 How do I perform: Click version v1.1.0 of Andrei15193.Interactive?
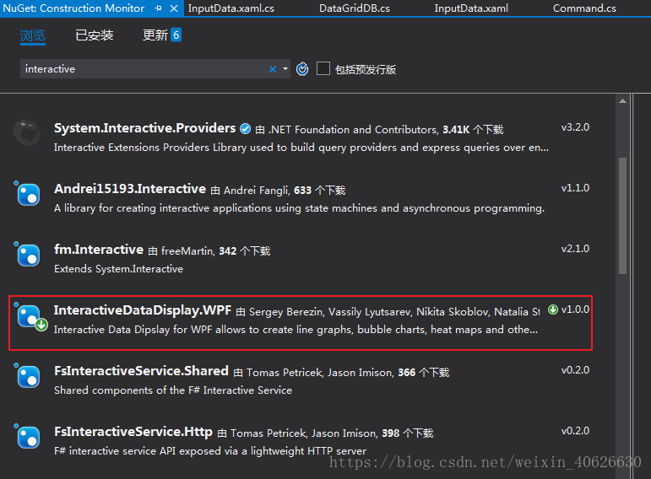pyautogui.click(x=575, y=188)
